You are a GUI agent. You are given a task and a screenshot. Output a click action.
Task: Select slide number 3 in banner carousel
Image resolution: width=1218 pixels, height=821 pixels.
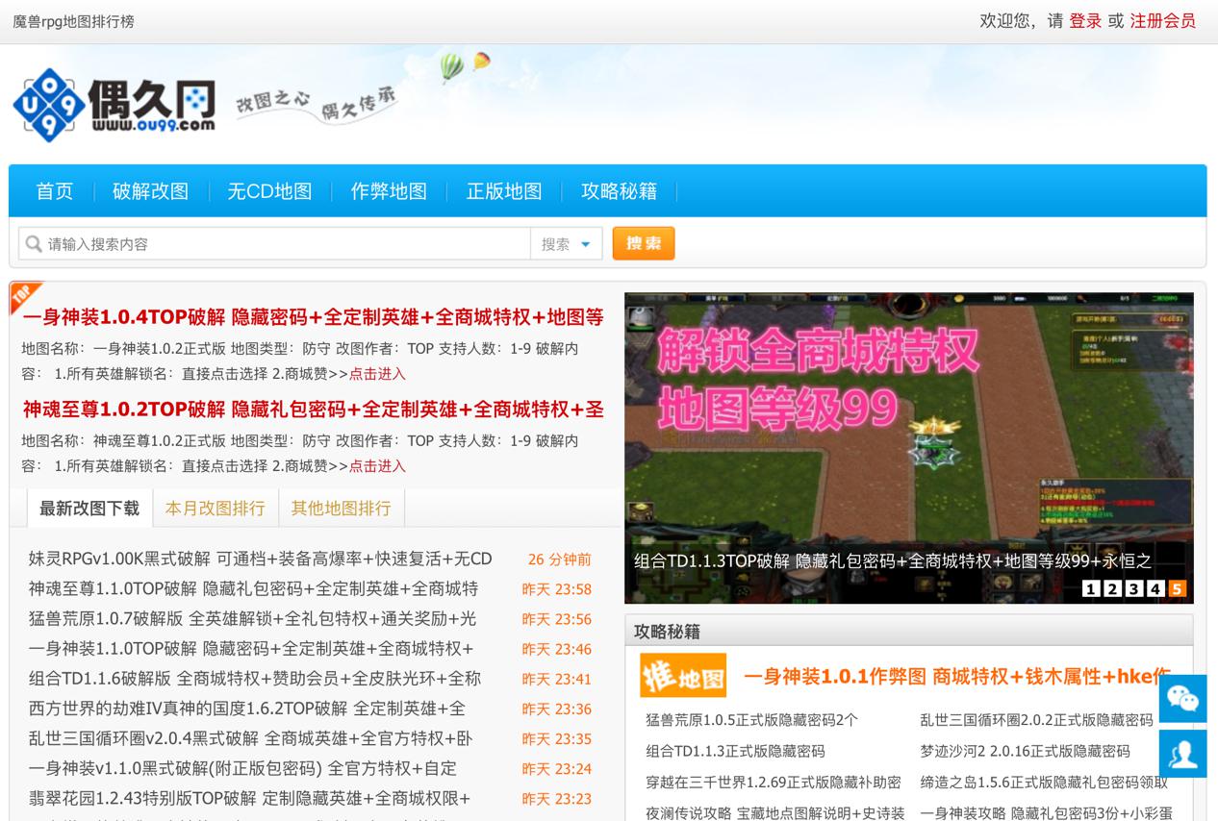click(1133, 588)
